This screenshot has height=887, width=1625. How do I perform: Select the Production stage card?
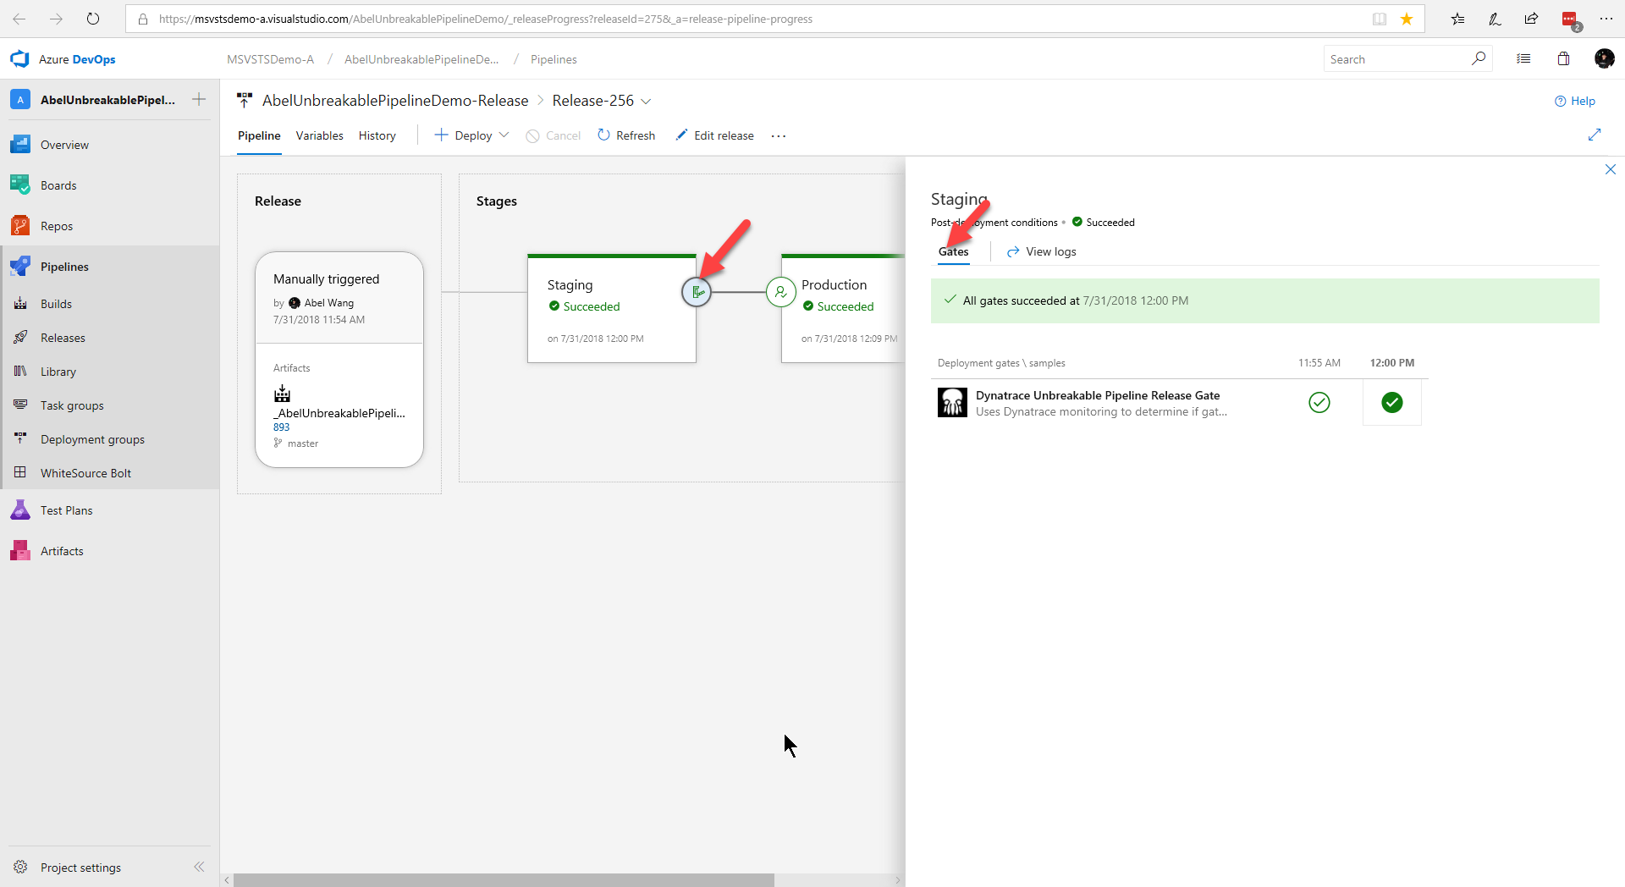pos(843,310)
